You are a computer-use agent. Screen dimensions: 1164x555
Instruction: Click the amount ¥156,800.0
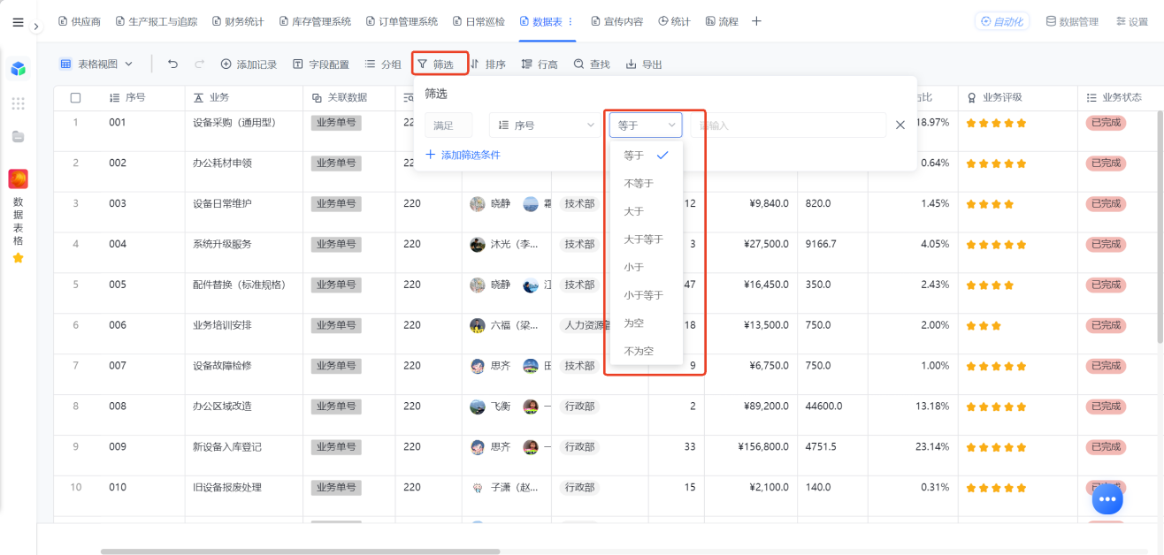tap(763, 447)
